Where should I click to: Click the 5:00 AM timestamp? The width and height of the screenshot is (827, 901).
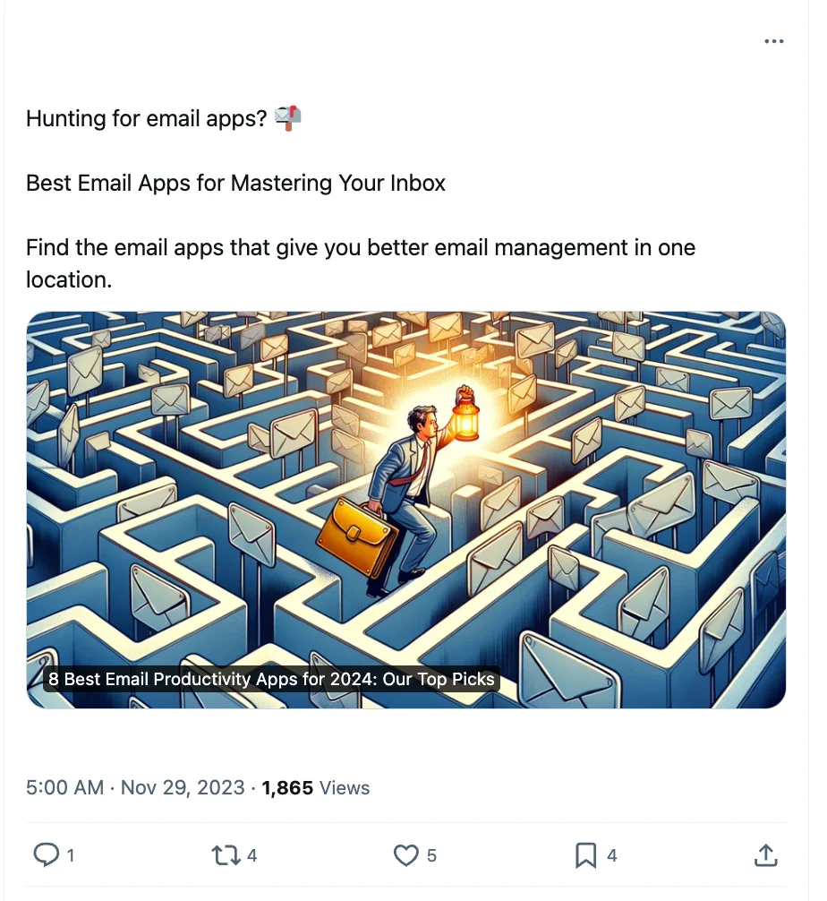point(65,787)
